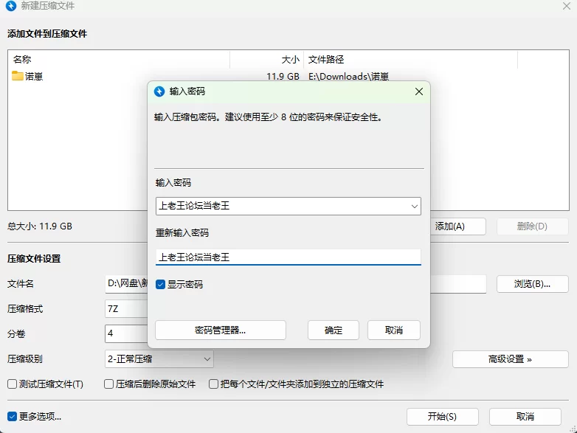The width and height of the screenshot is (577, 433).
Task: Confirm password with 确定 button
Action: (x=334, y=330)
